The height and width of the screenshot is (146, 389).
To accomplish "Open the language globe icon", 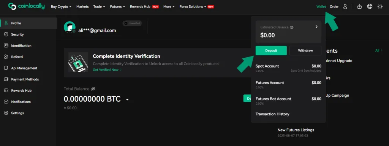I will tap(370, 7).
